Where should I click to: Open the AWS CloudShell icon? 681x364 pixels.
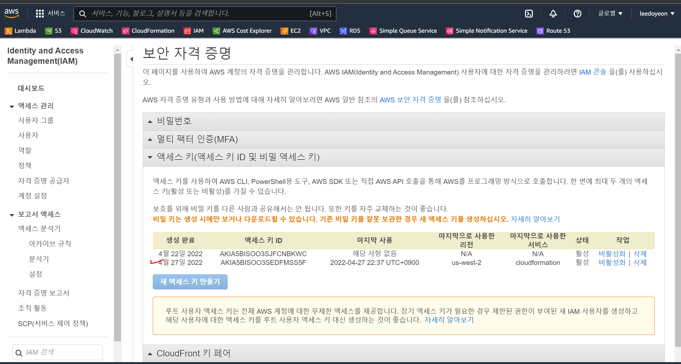(x=529, y=14)
